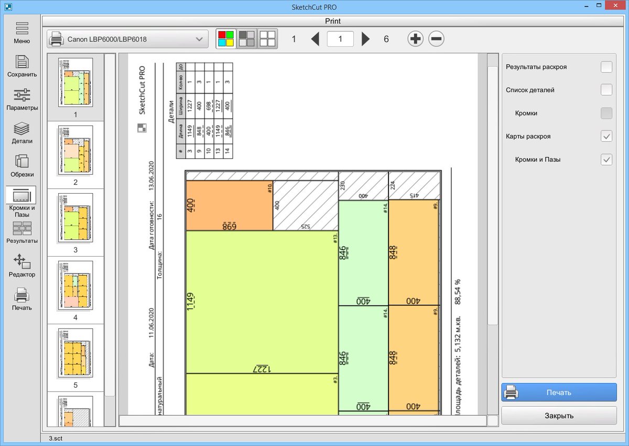Click the orange 400 x 698 part
Image resolution: width=629 pixels, height=446 pixels.
coord(229,205)
